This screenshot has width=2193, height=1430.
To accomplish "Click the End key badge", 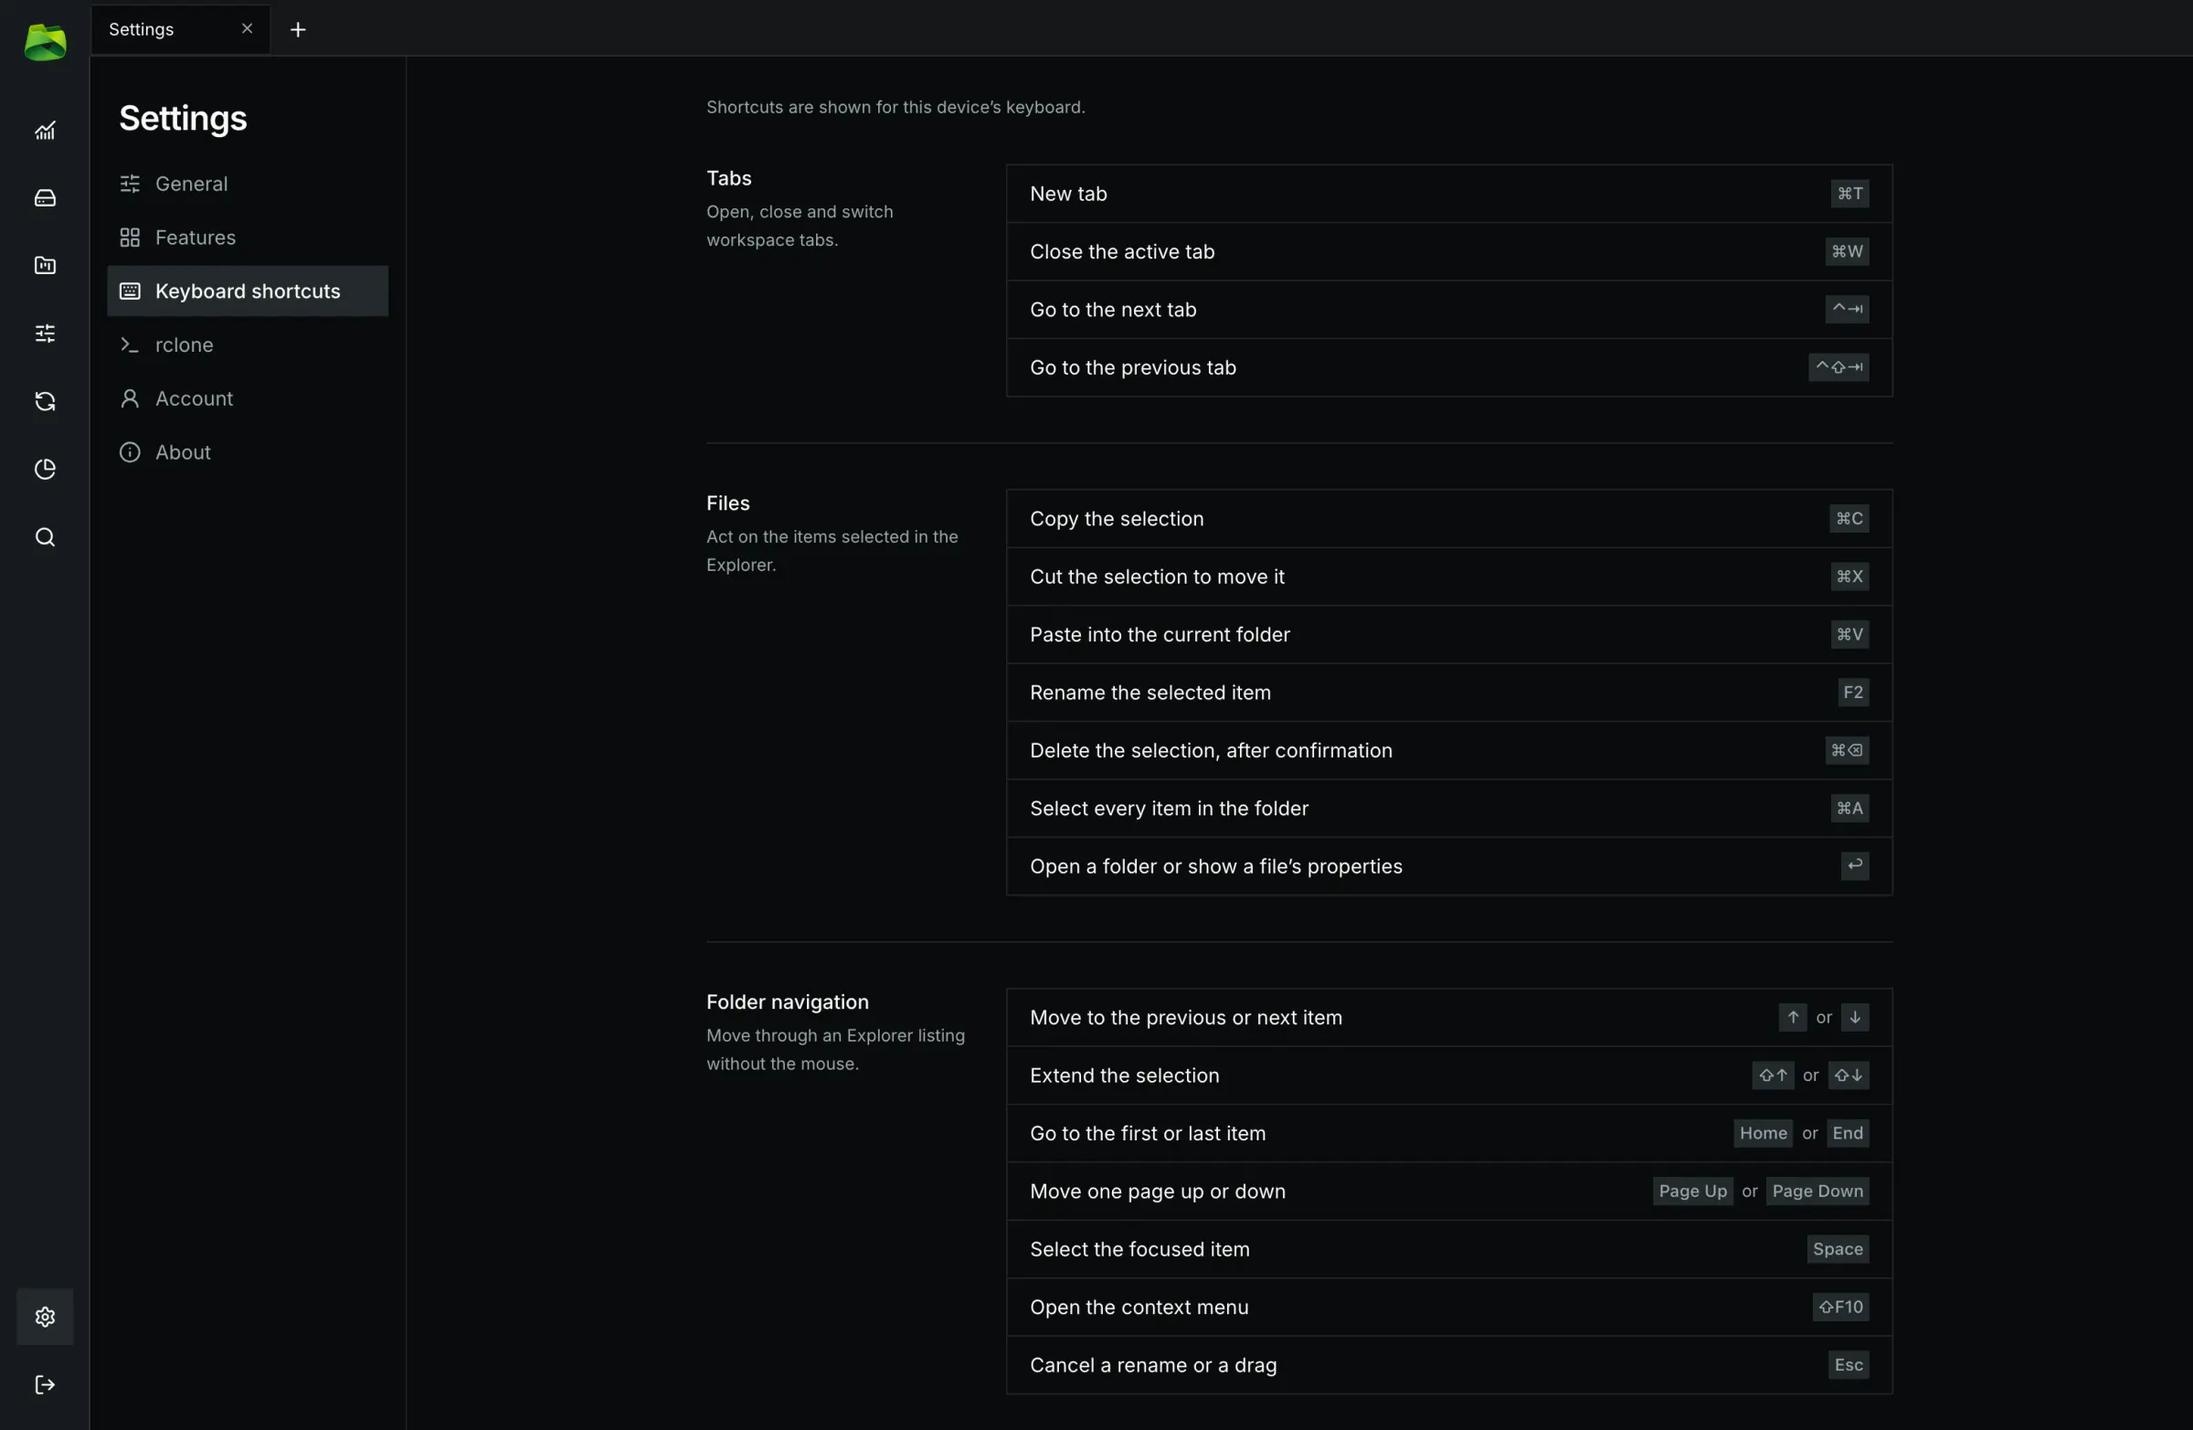I will pos(1848,1134).
